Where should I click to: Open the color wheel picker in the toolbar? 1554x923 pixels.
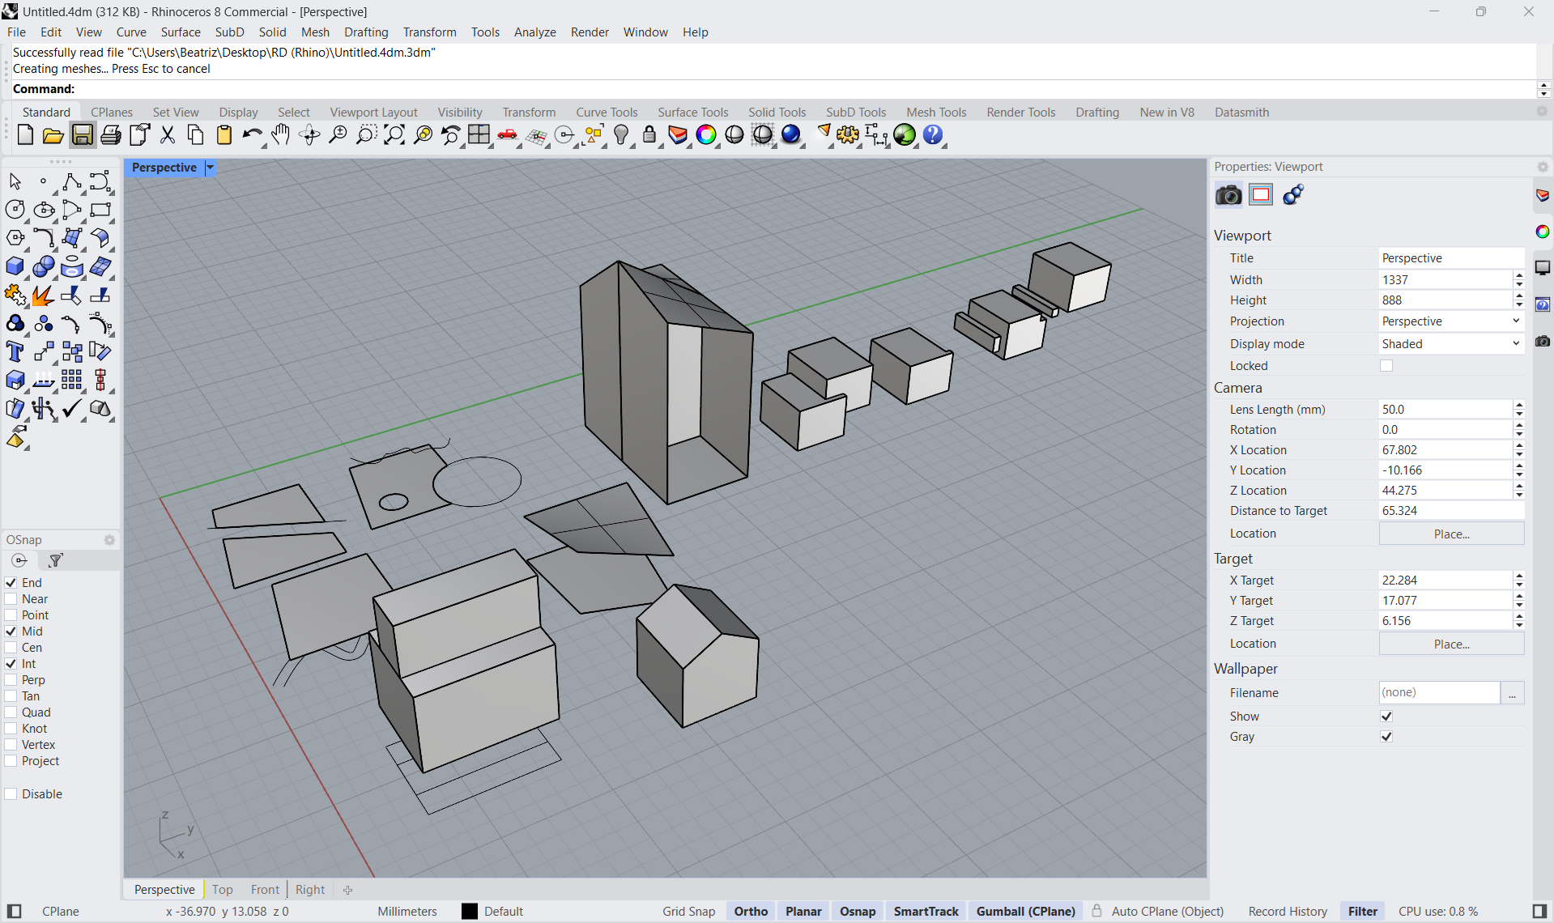706,135
